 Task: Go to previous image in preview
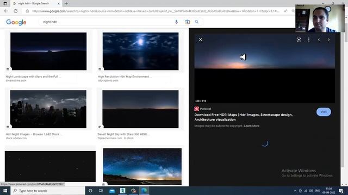319,40
